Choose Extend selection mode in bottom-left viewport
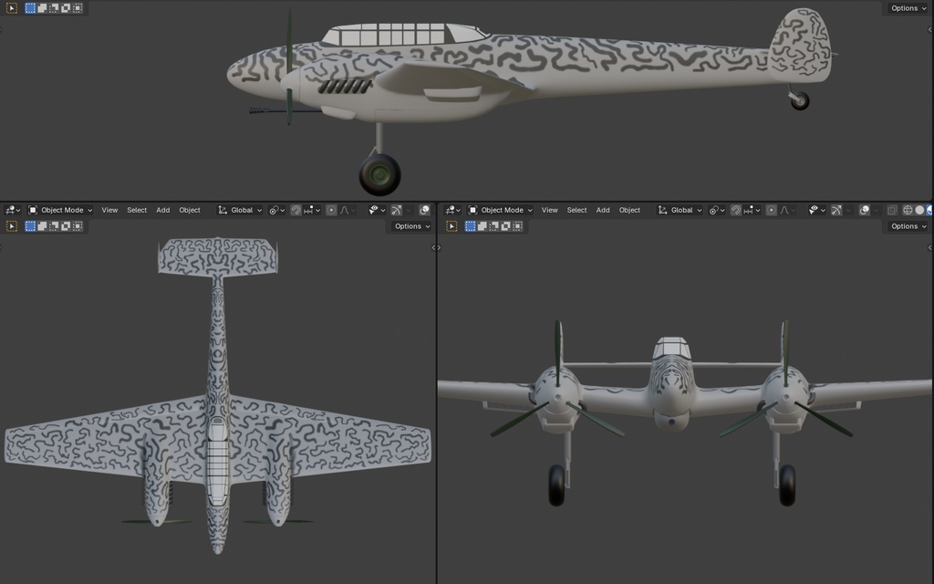 point(42,226)
